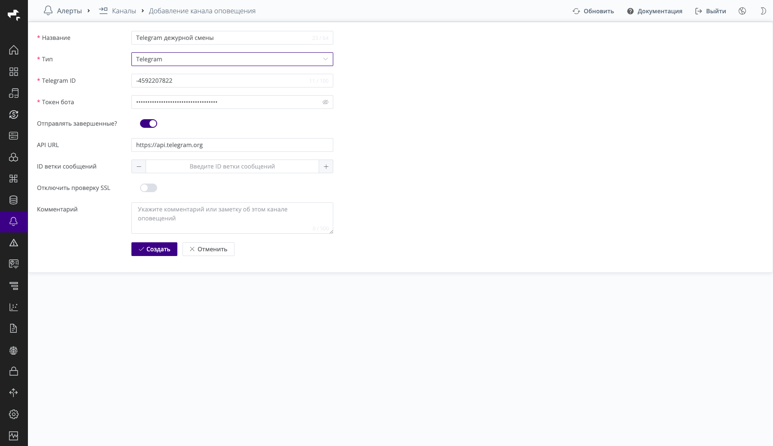This screenshot has height=446, width=773.
Task: Click the ID ветки сообщений input
Action: click(x=232, y=166)
